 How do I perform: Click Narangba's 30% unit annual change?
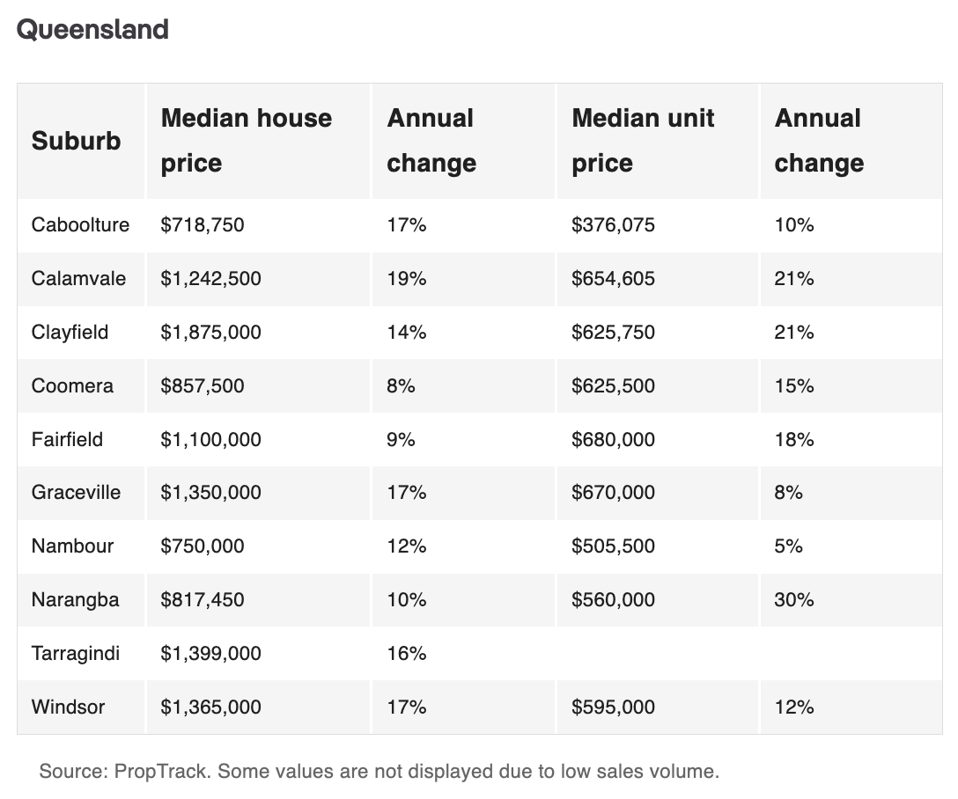coord(794,600)
